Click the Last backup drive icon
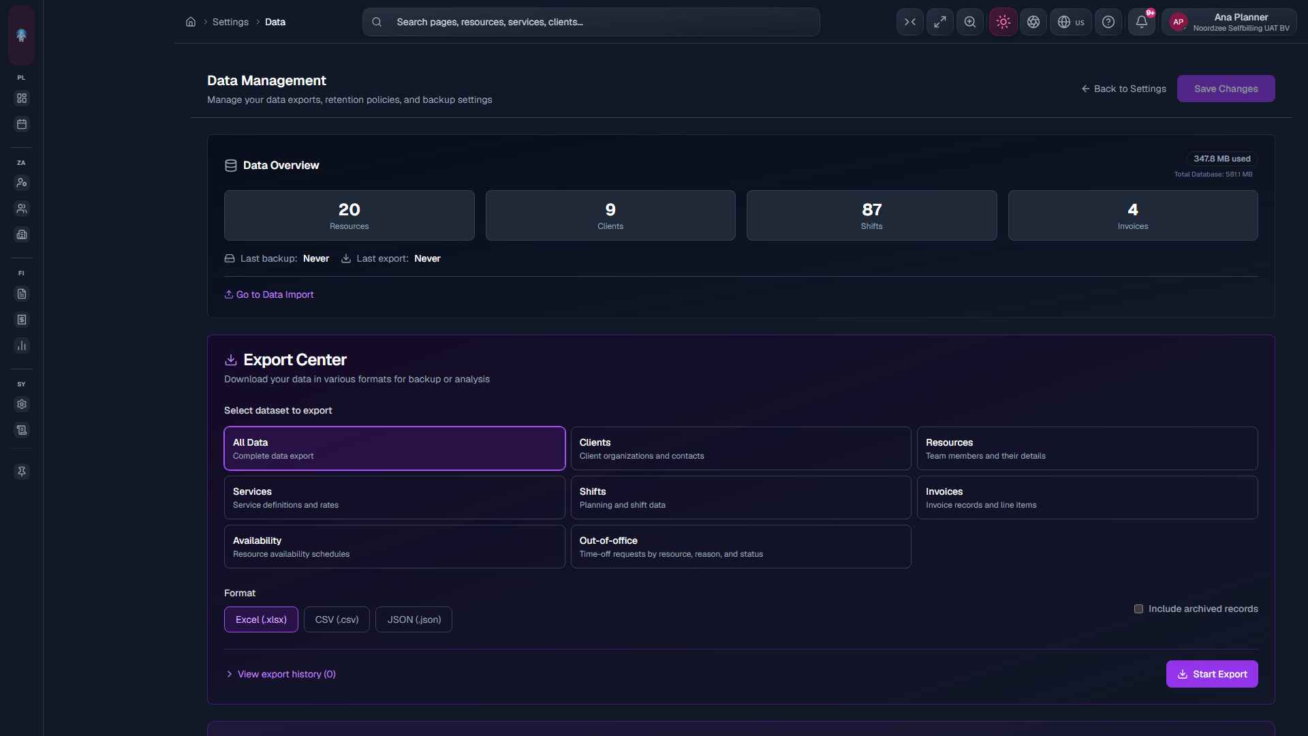 230,259
